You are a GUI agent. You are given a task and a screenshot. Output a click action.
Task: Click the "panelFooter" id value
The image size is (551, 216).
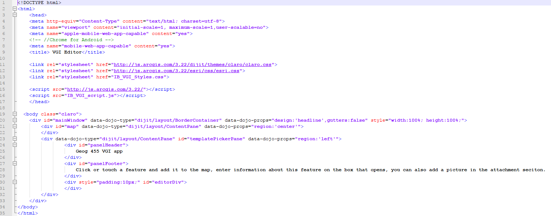107,164
